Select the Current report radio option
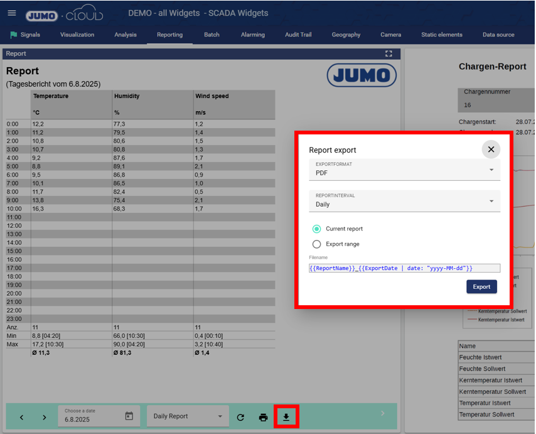The image size is (536, 434). tap(317, 229)
